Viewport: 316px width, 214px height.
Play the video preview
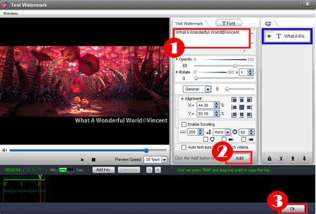(82, 160)
